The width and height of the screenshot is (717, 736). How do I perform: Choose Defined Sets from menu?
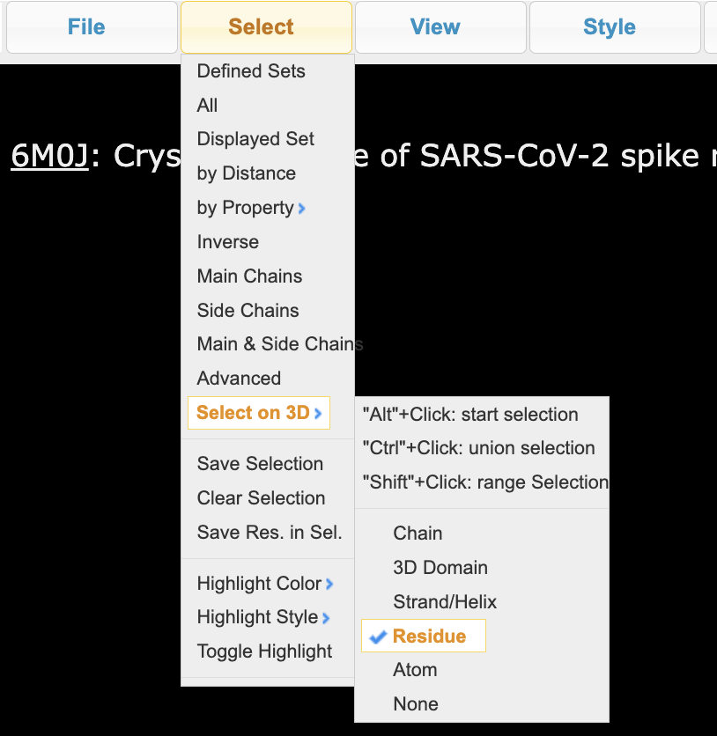point(251,71)
